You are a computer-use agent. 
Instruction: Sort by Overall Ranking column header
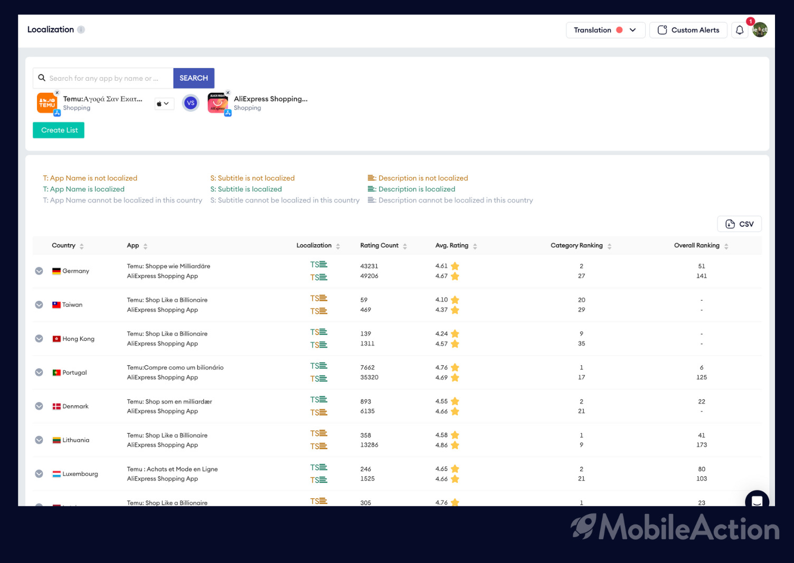[701, 246]
